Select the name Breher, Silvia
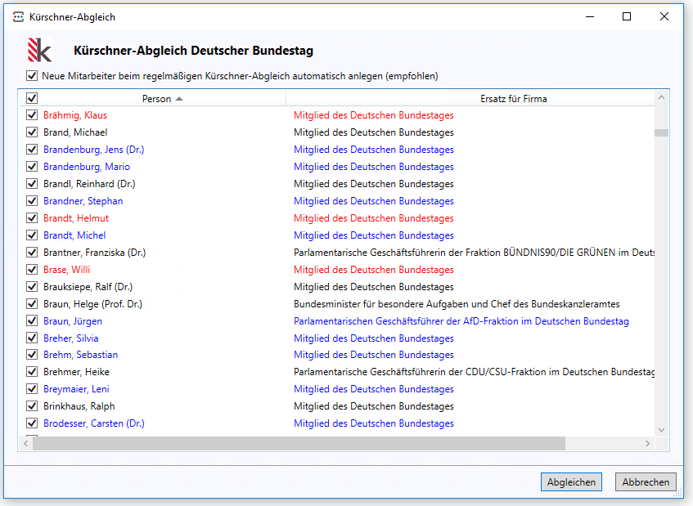 tap(70, 338)
